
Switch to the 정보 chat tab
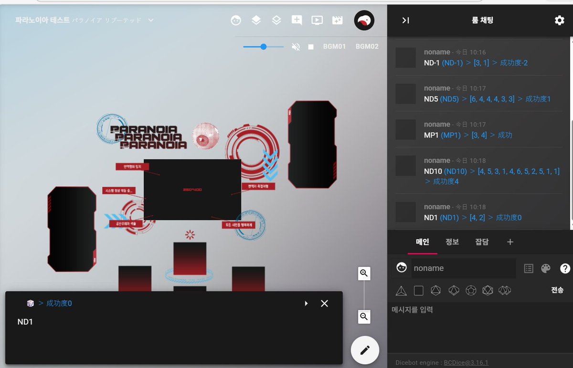click(x=452, y=242)
